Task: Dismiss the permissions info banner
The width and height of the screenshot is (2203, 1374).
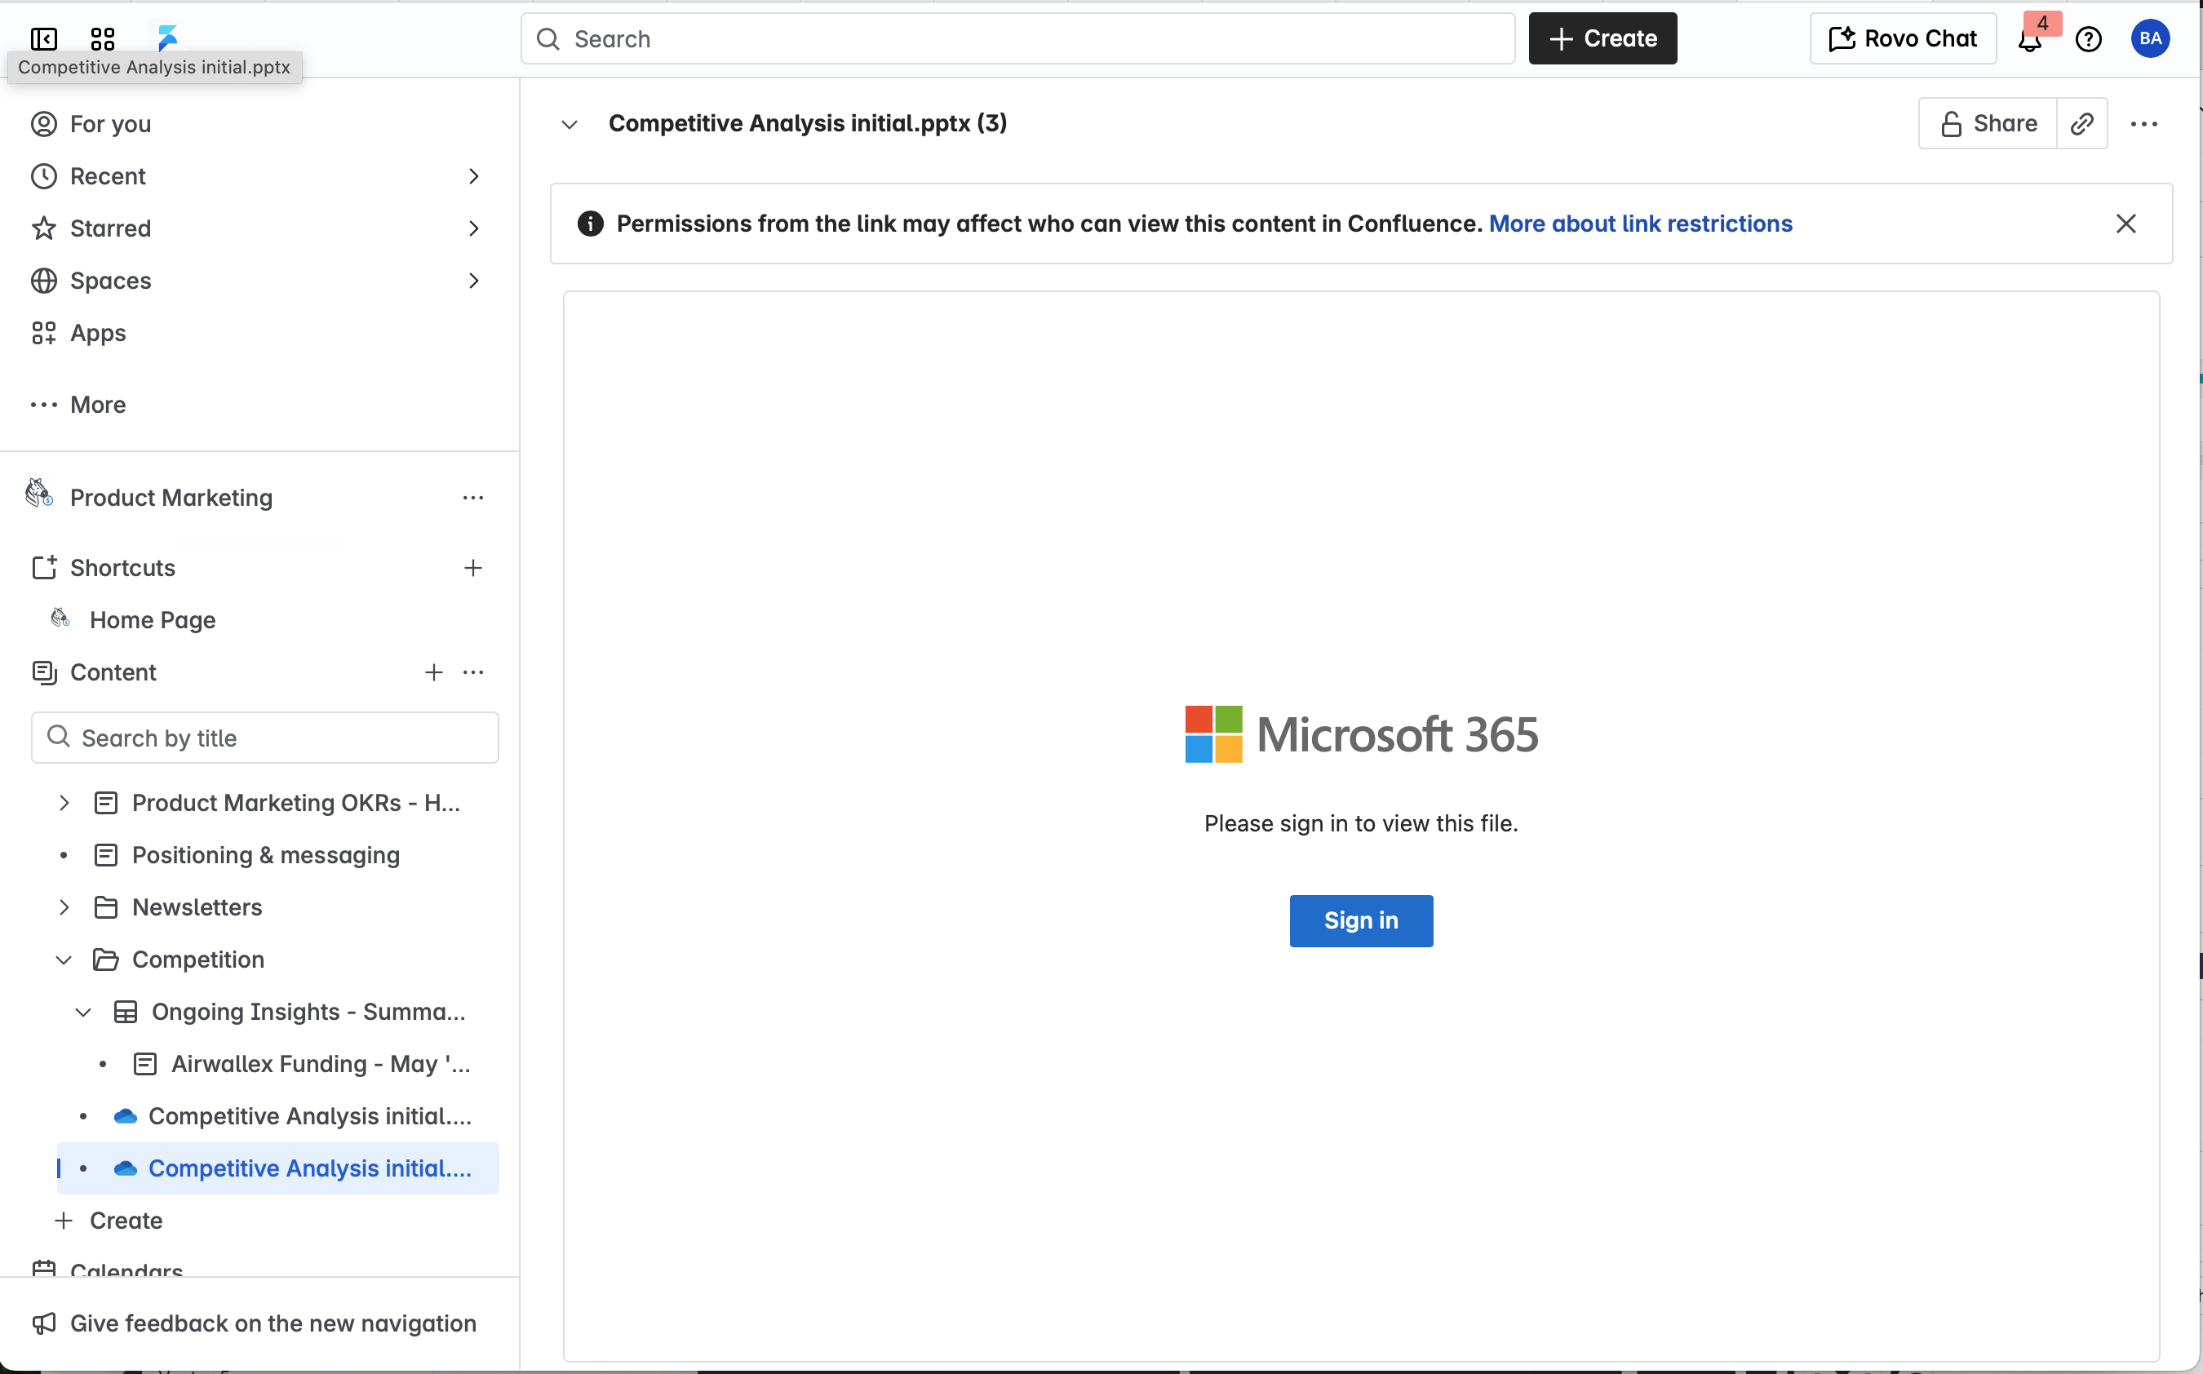Action: pyautogui.click(x=2125, y=224)
